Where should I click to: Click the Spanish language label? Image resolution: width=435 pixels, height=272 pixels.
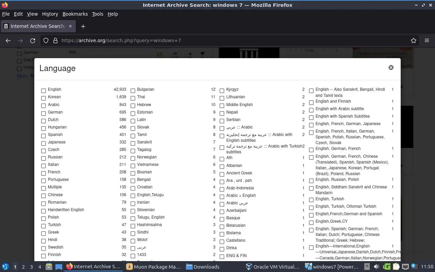(55, 135)
